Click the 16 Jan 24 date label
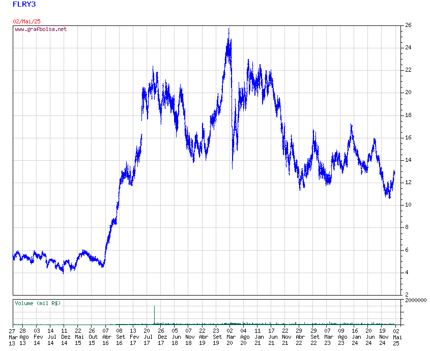Viewport: 430px width, 351px height. (356, 337)
